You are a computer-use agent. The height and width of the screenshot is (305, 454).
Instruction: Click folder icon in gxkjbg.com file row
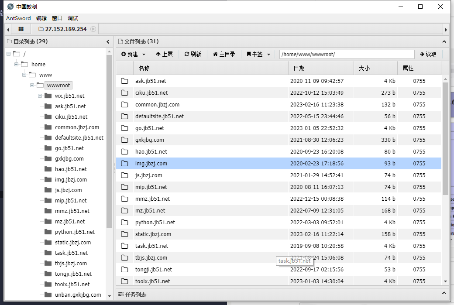124,140
